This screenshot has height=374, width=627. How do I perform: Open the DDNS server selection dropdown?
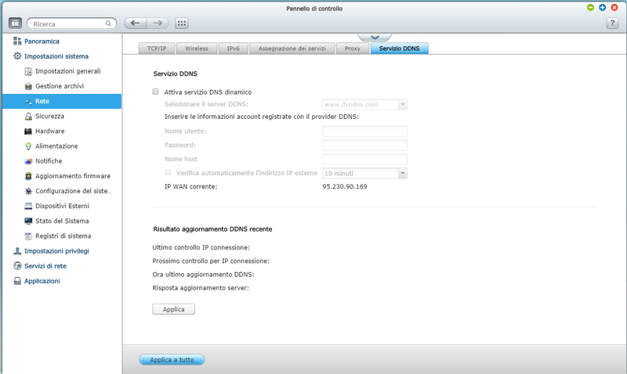pyautogui.click(x=364, y=104)
